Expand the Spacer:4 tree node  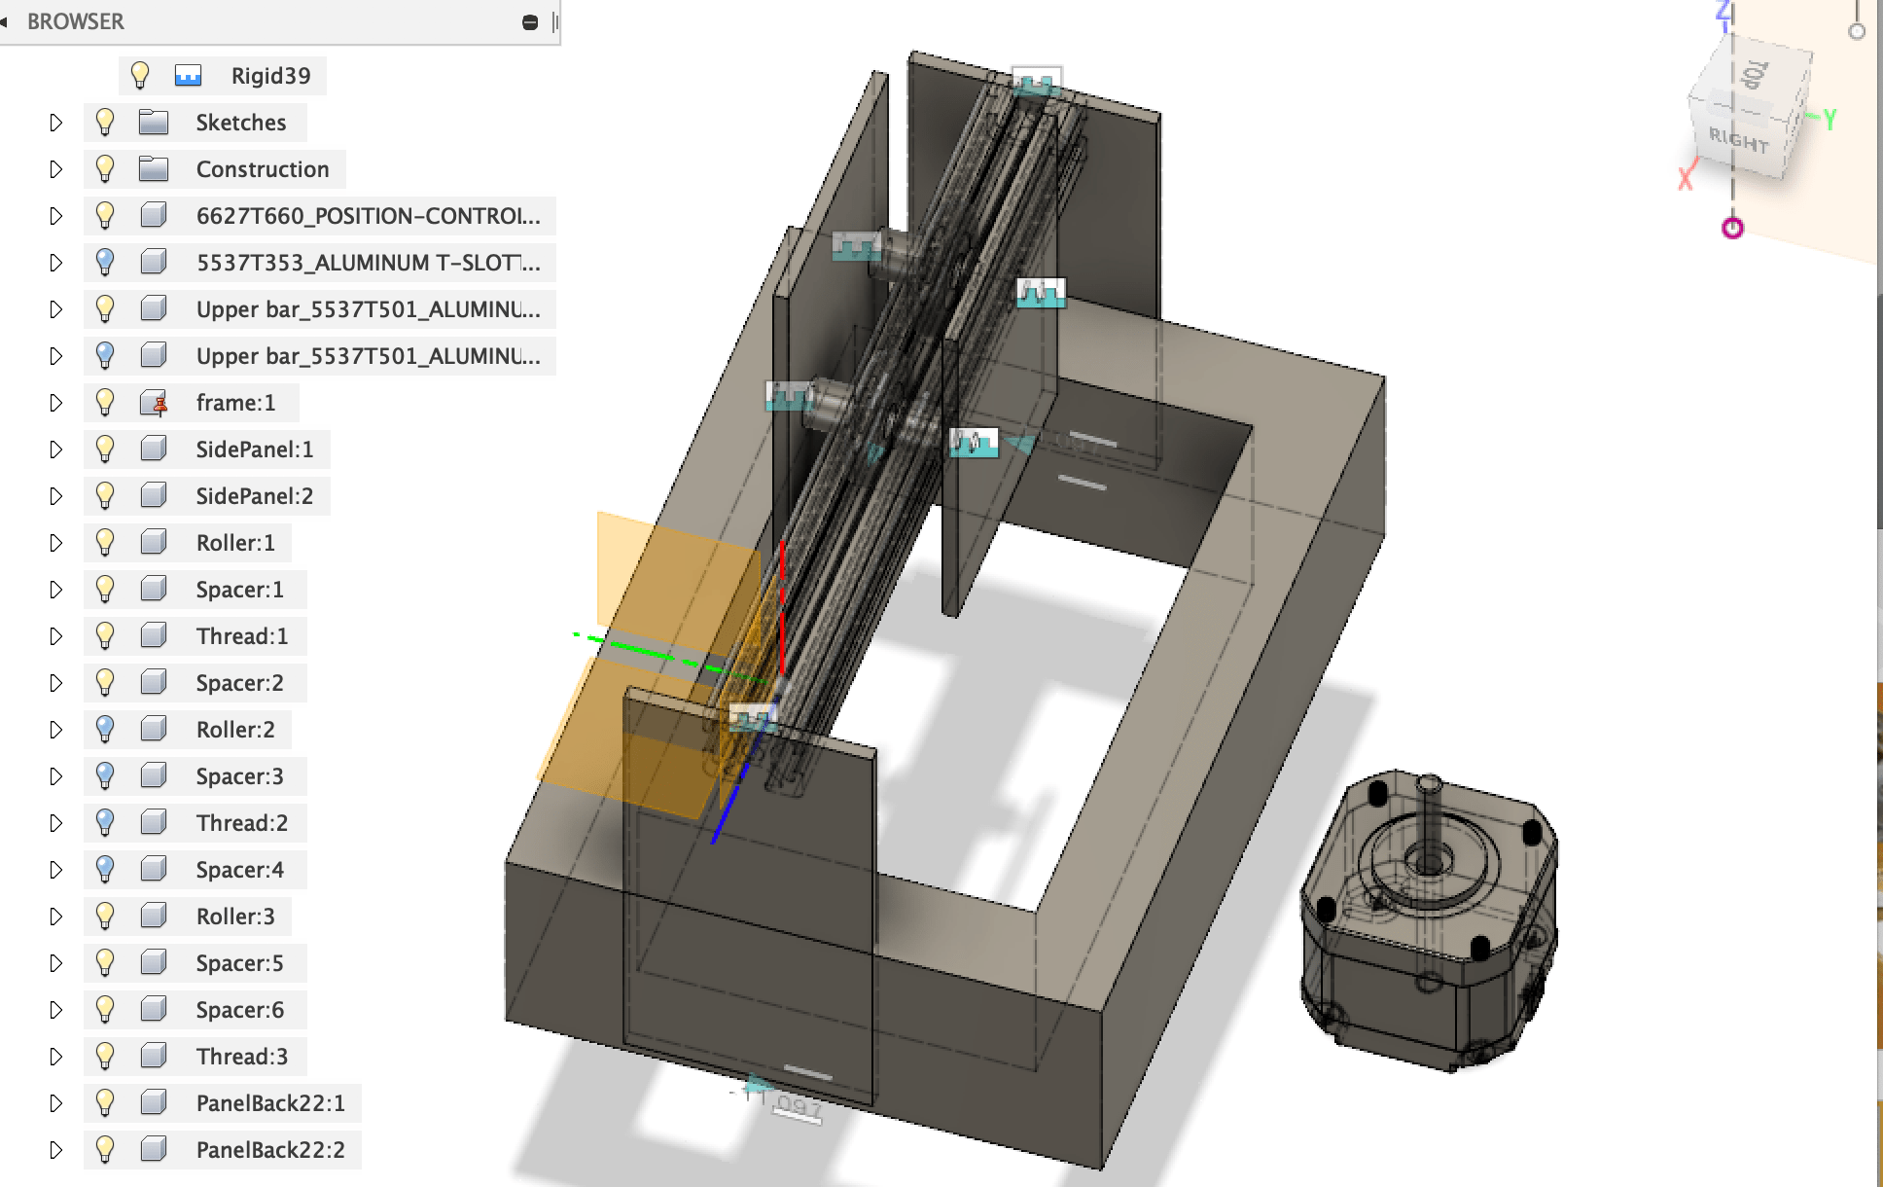coord(55,870)
